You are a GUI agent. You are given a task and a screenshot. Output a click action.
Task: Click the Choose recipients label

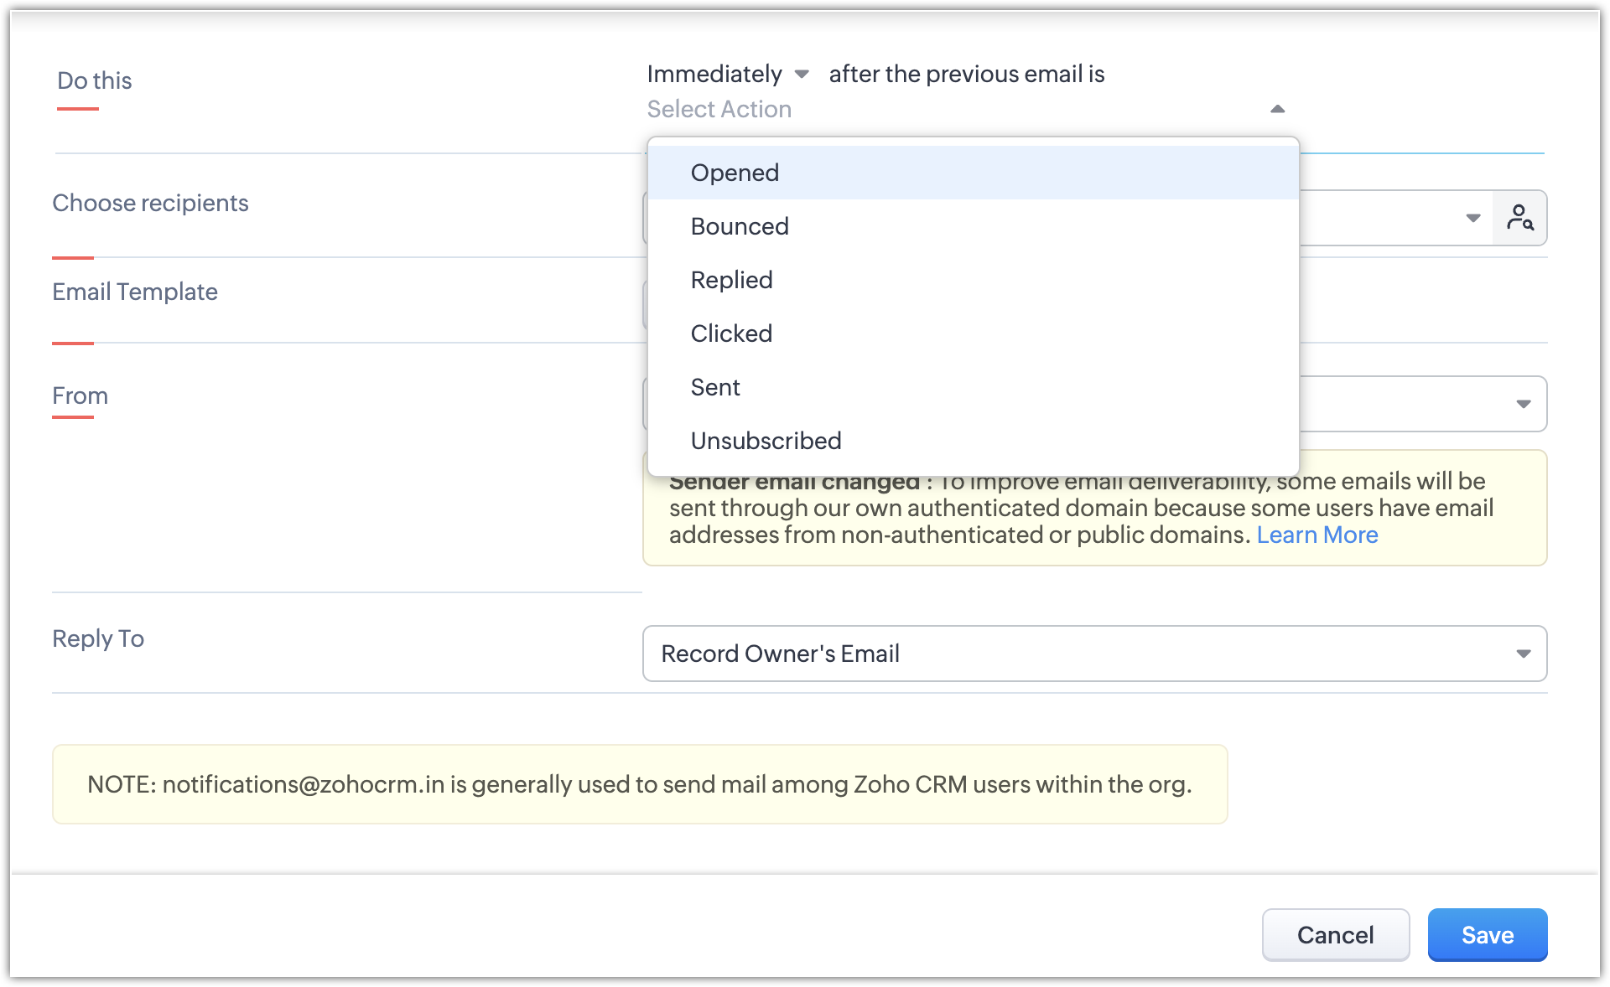pos(150,203)
